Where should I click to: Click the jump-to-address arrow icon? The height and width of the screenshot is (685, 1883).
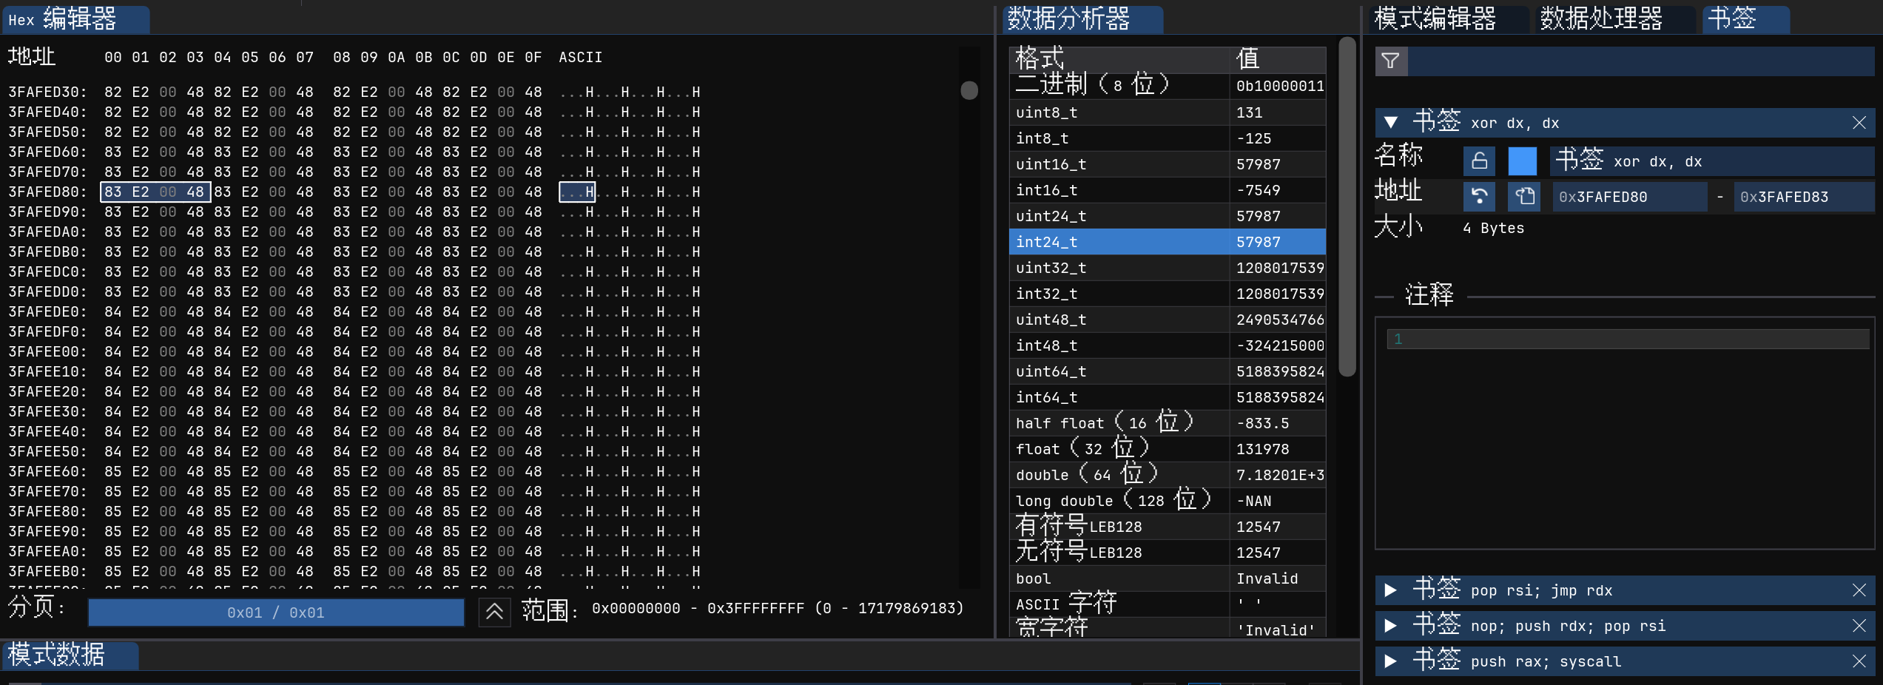tap(1479, 197)
